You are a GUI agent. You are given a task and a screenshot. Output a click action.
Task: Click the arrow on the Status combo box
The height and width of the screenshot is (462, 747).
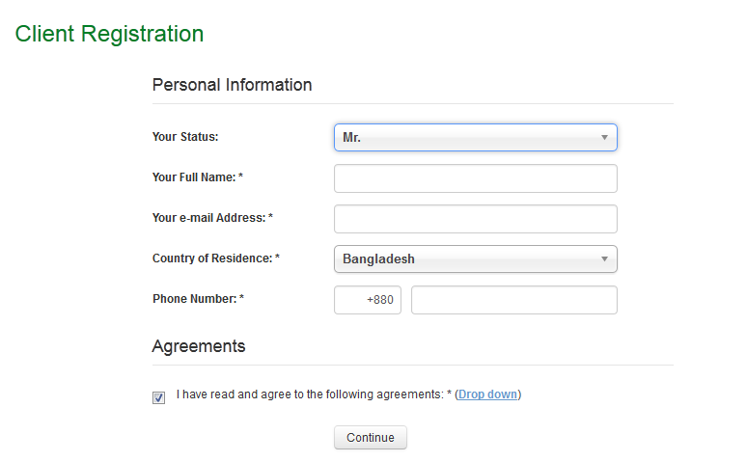(604, 138)
